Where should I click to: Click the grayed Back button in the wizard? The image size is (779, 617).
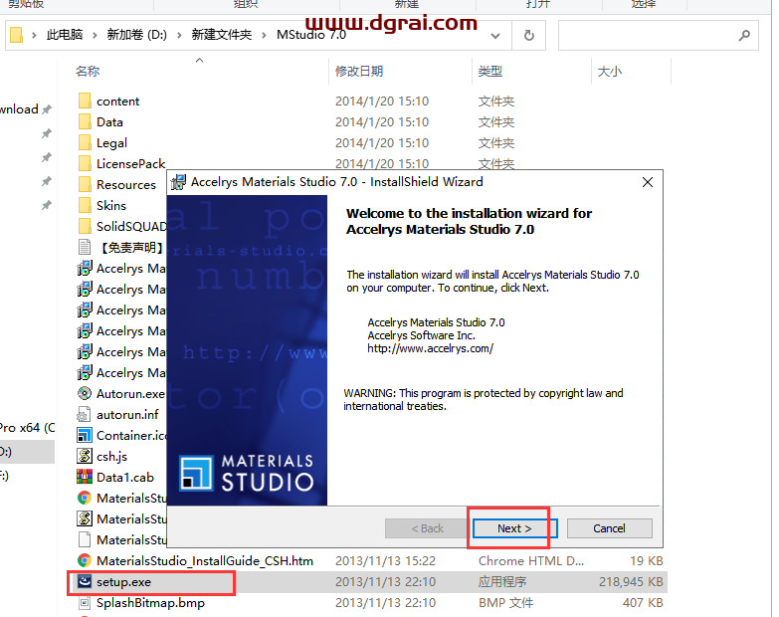[427, 528]
